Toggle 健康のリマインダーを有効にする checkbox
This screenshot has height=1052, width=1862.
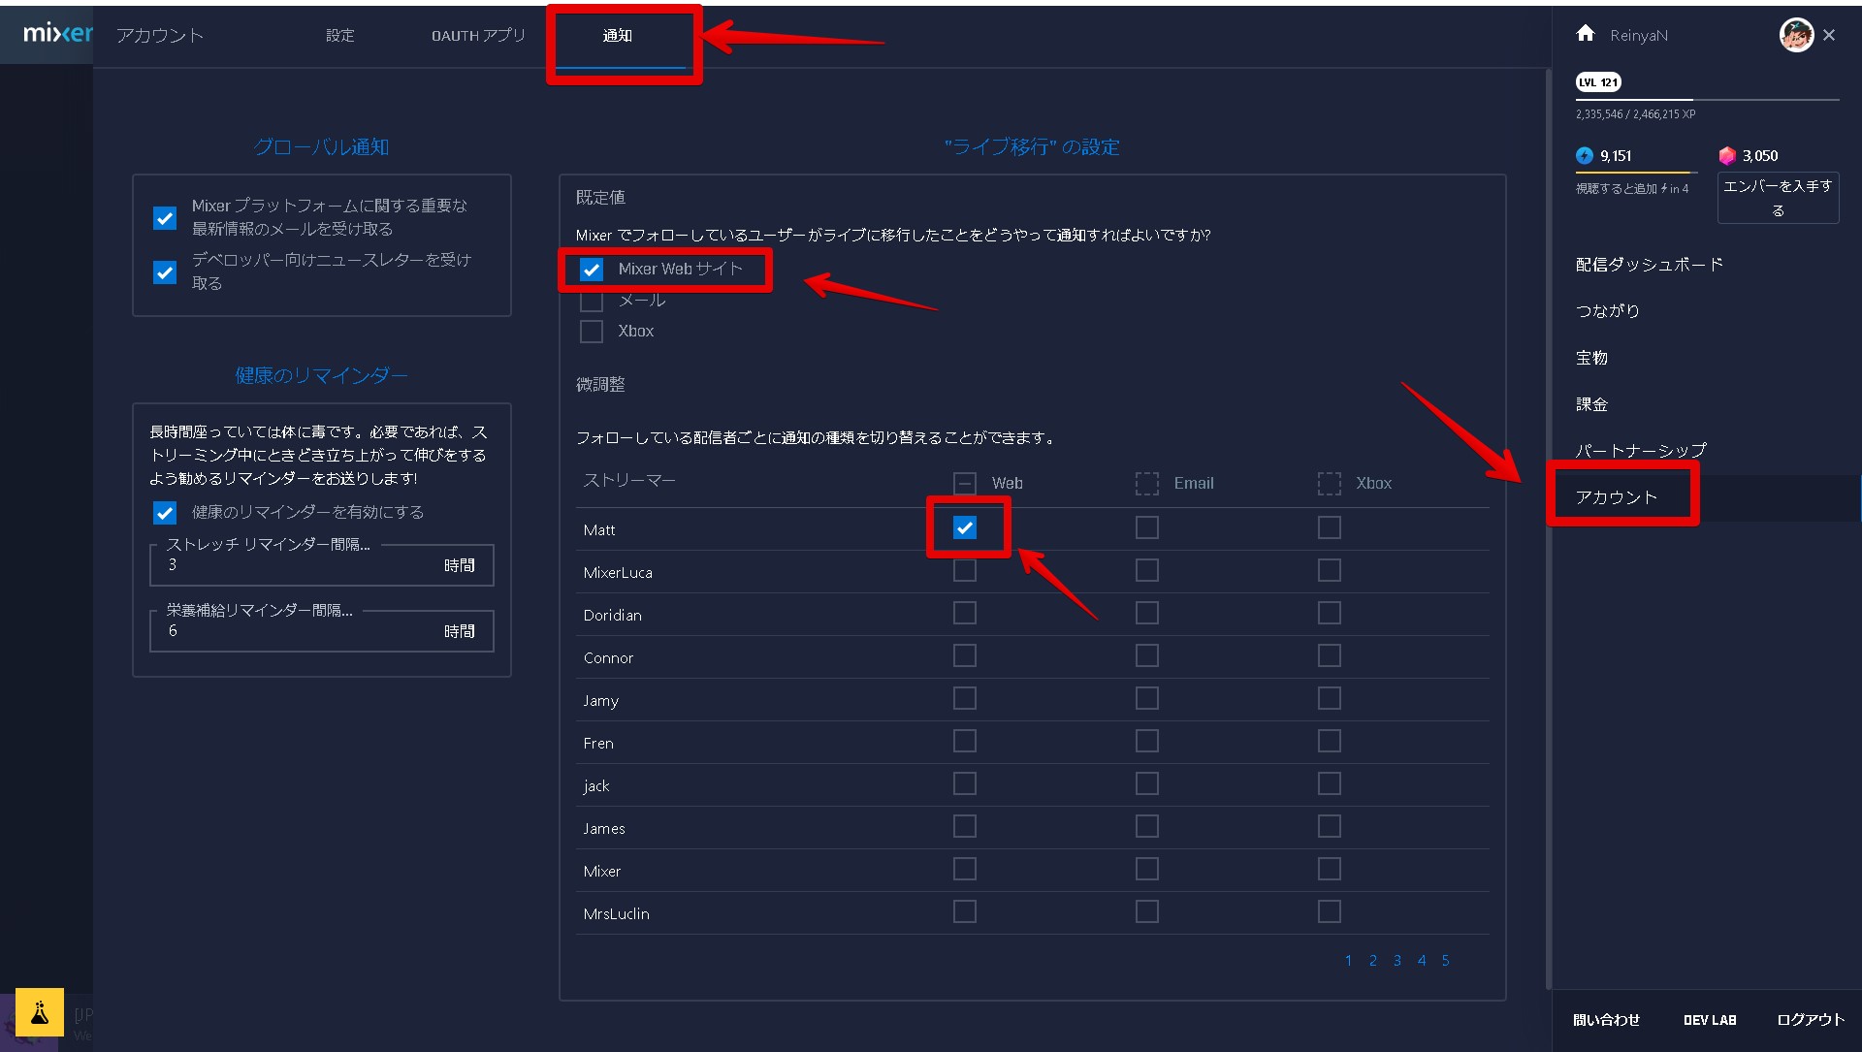[x=165, y=513]
